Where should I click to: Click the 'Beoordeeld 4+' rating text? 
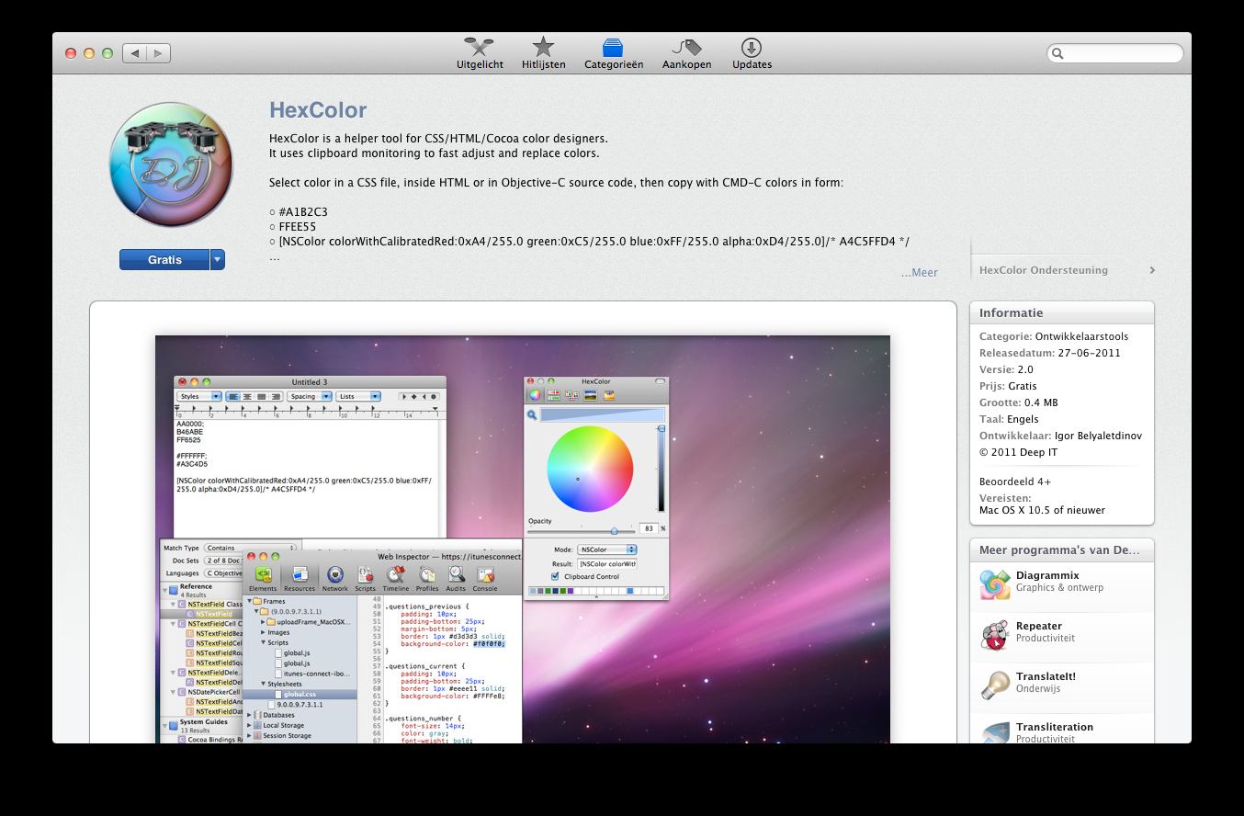(x=1015, y=482)
